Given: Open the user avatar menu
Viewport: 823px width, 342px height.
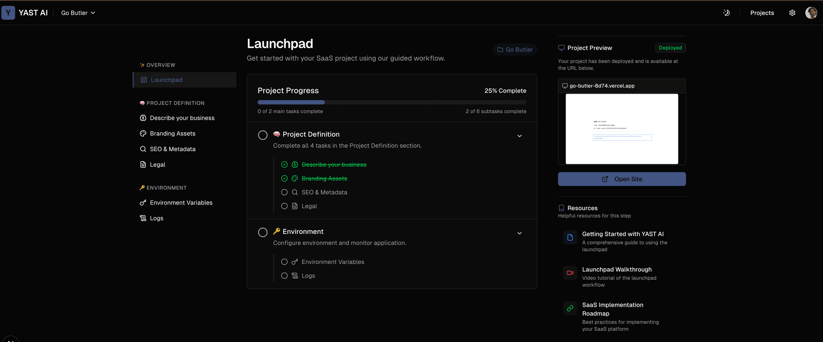Looking at the screenshot, I should [x=811, y=13].
